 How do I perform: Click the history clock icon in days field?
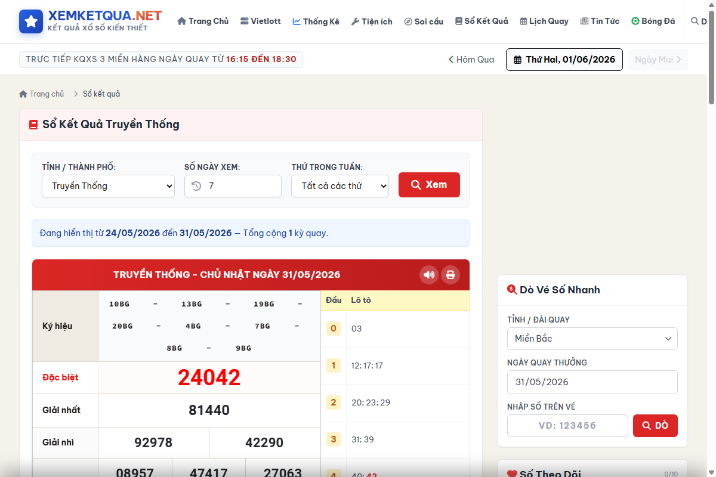(196, 186)
